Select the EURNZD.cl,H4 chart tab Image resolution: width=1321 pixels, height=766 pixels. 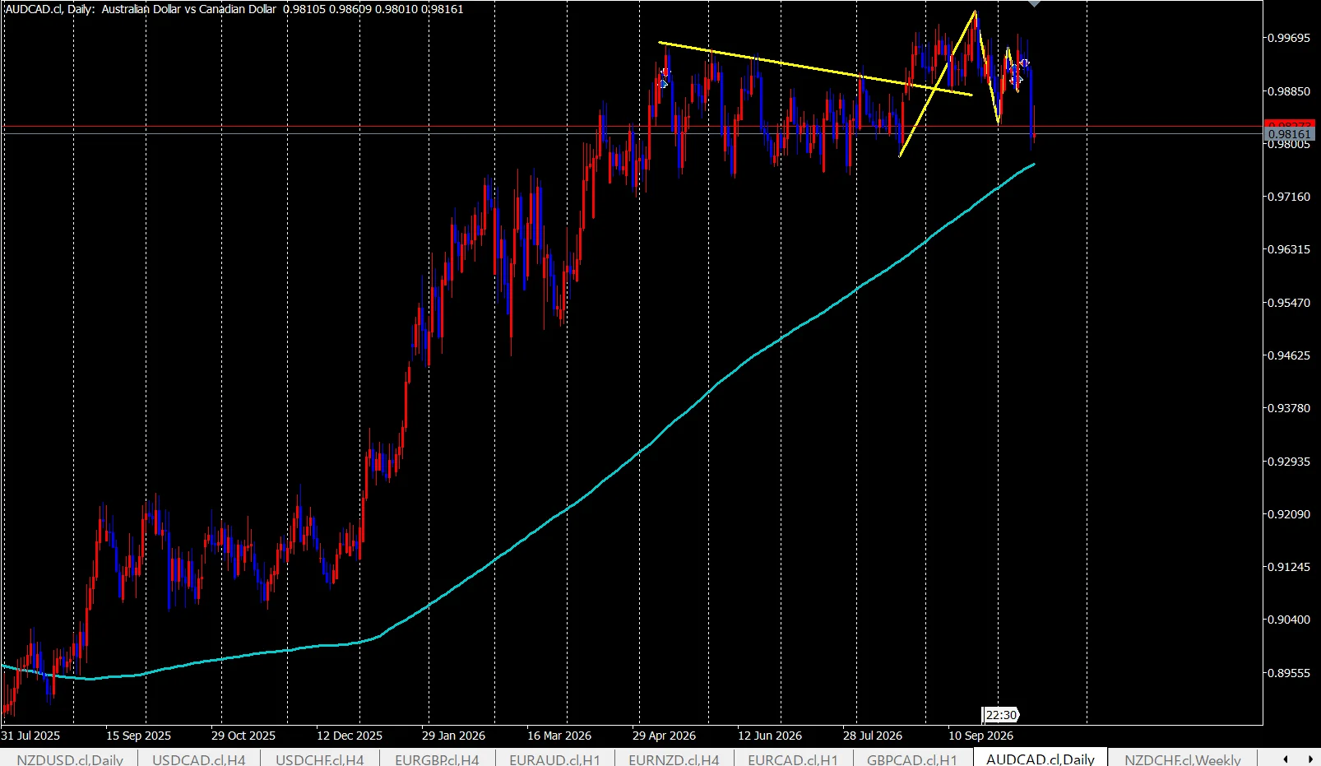674,759
